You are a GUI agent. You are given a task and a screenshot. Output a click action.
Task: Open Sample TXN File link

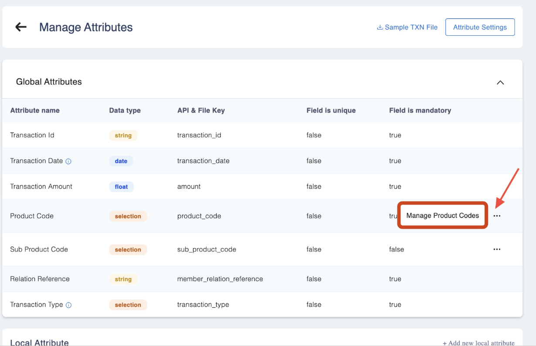tap(407, 27)
